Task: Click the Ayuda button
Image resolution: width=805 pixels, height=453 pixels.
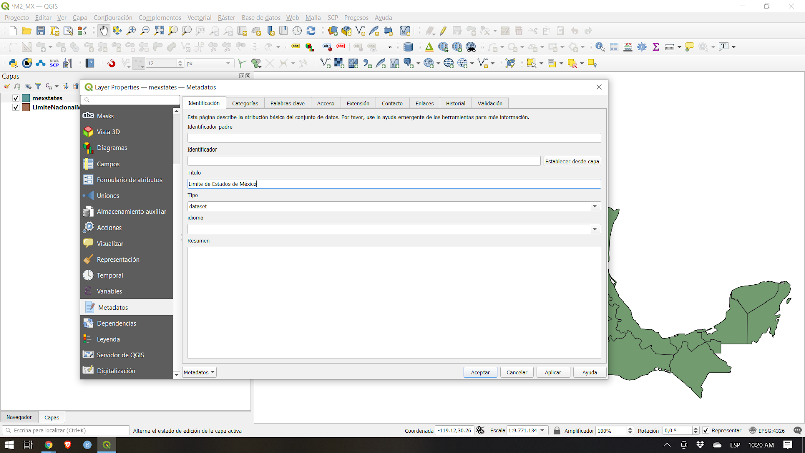Action: point(590,372)
